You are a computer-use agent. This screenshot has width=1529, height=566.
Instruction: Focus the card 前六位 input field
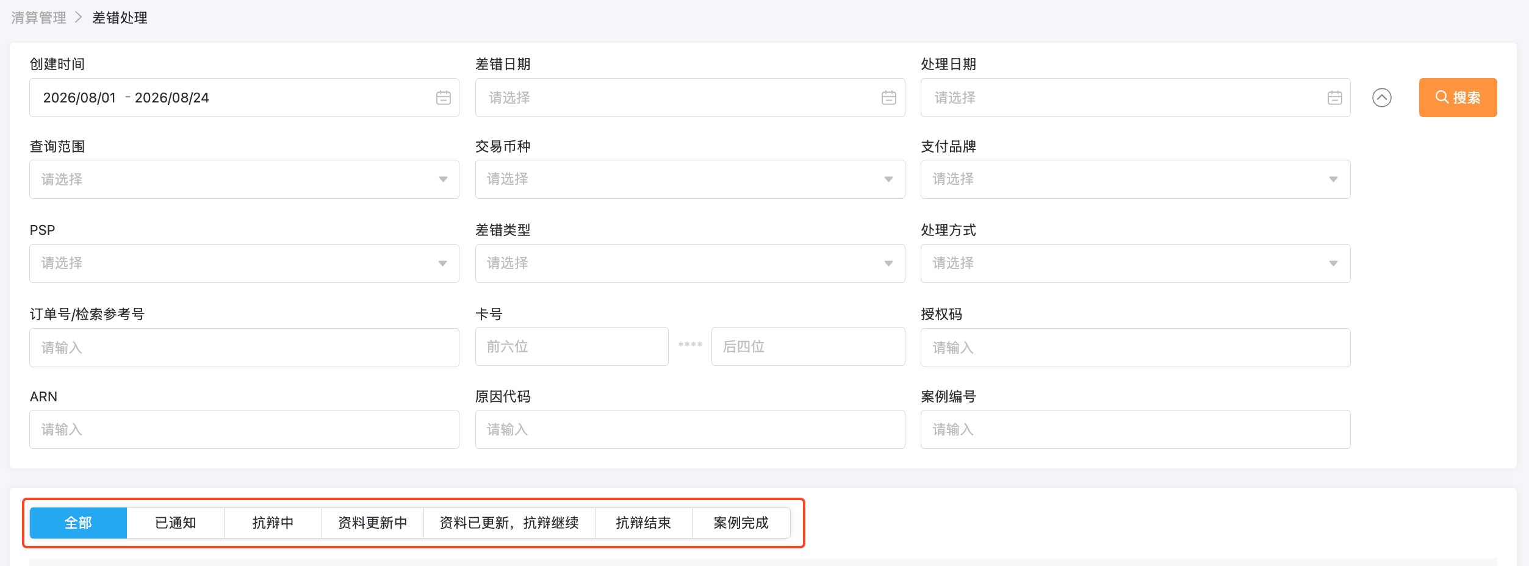pos(572,346)
